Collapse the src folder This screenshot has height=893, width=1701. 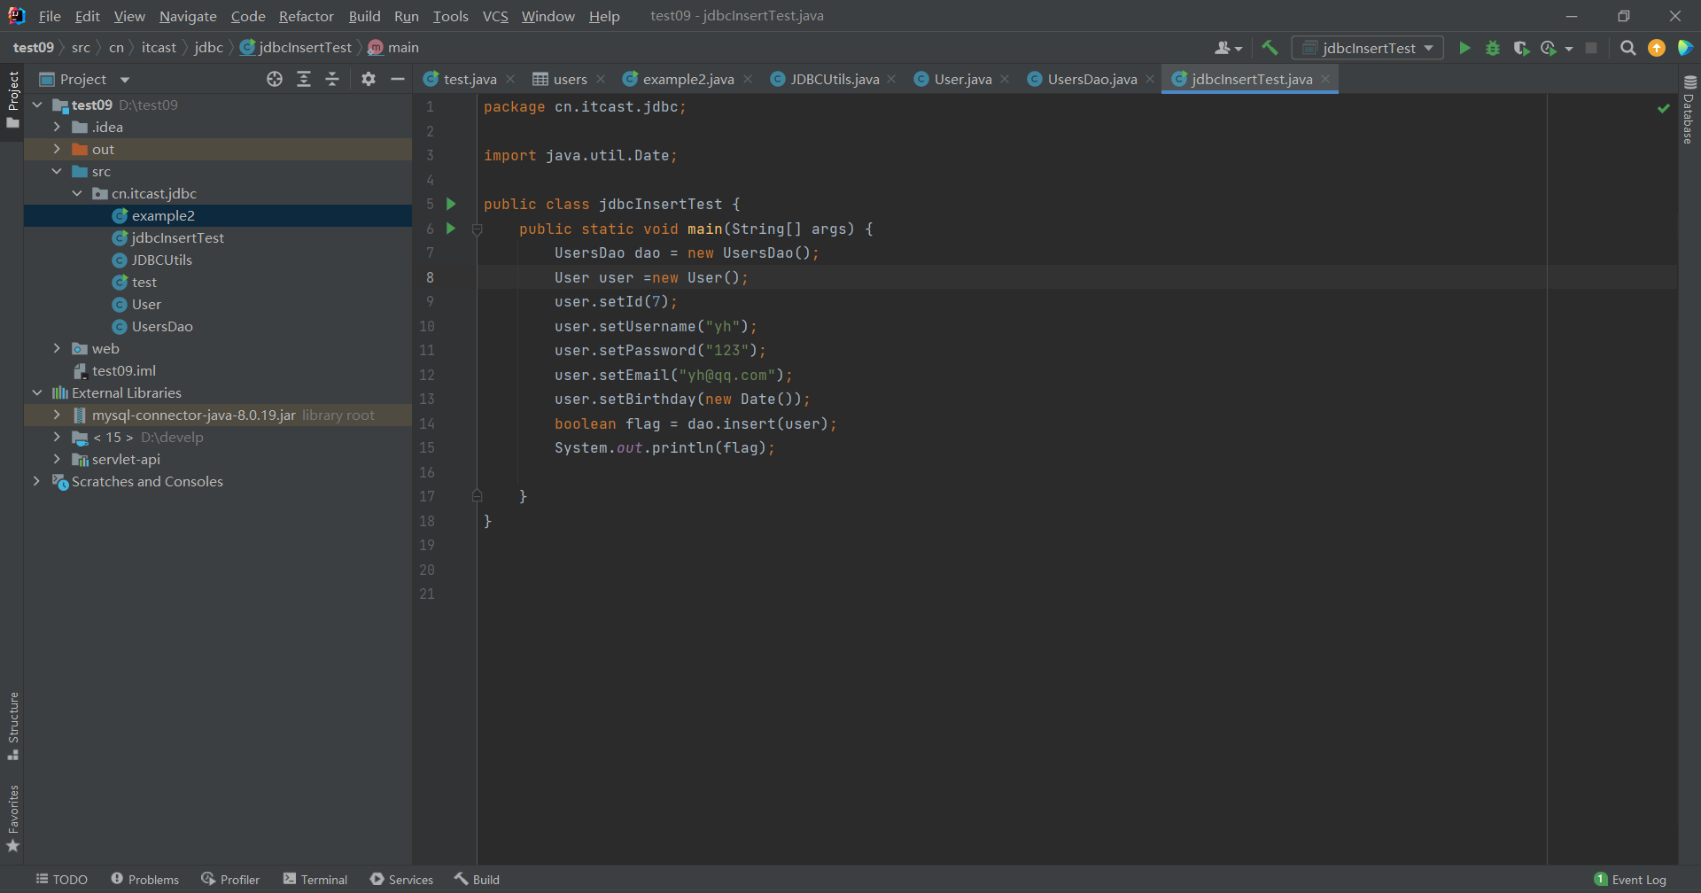pos(57,171)
